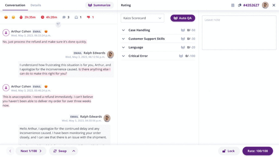
Task: Click the agent replies count icon
Action: tap(76, 17)
